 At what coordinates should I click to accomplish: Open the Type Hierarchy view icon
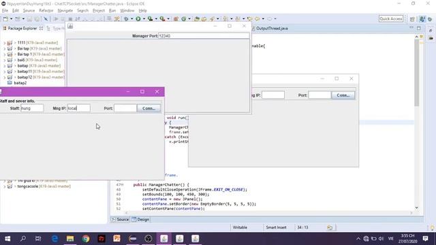coord(48,29)
